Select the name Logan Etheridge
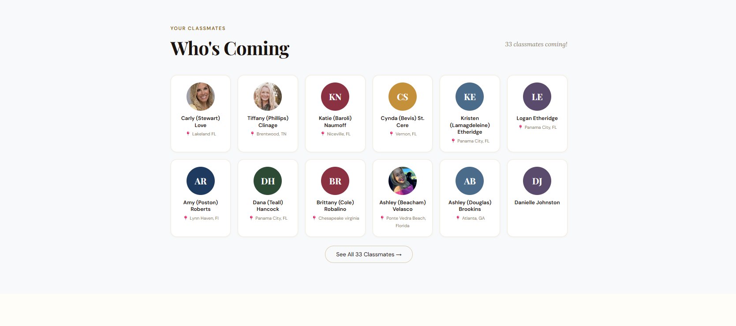 pos(537,118)
